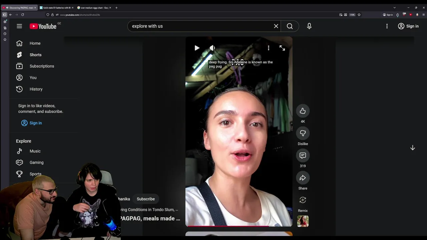Sign in using the top-right button
This screenshot has width=427, height=240.
click(x=408, y=26)
